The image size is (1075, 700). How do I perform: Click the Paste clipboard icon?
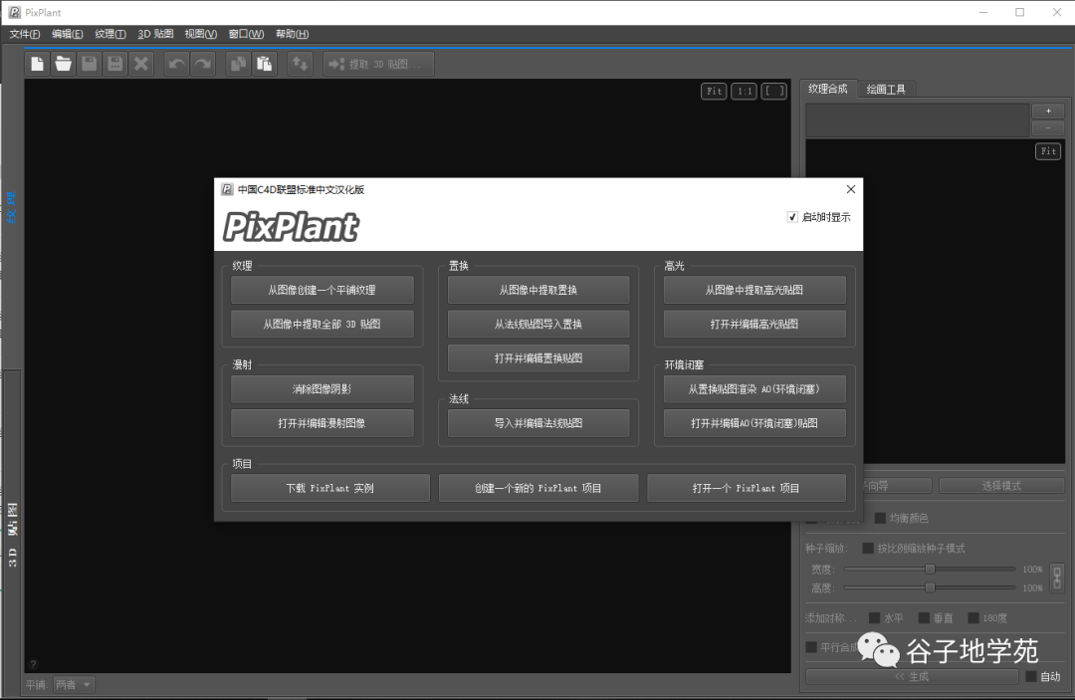click(x=264, y=64)
